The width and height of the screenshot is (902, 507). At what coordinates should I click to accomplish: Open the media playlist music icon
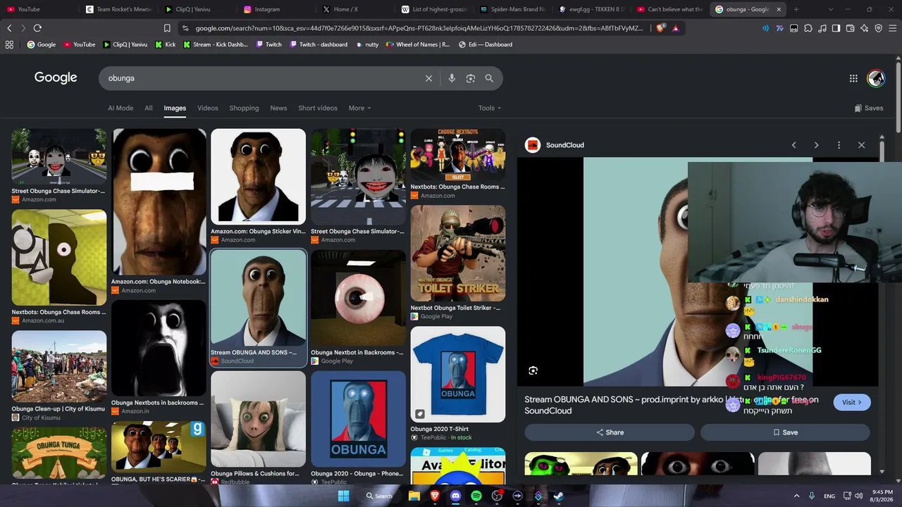(x=822, y=28)
